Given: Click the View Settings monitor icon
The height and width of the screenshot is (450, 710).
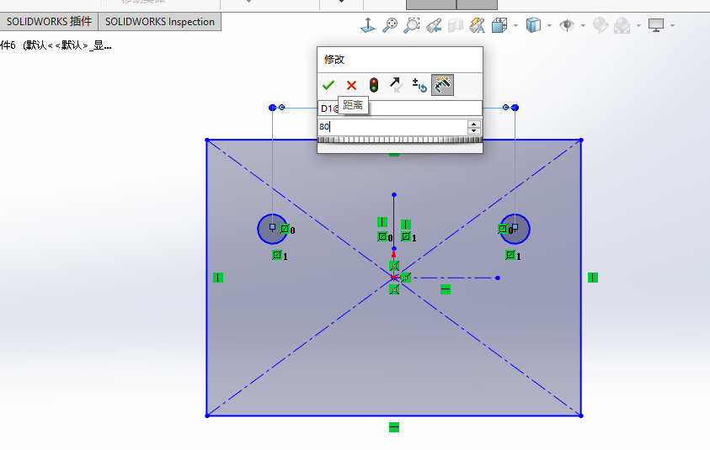Looking at the screenshot, I should [656, 25].
